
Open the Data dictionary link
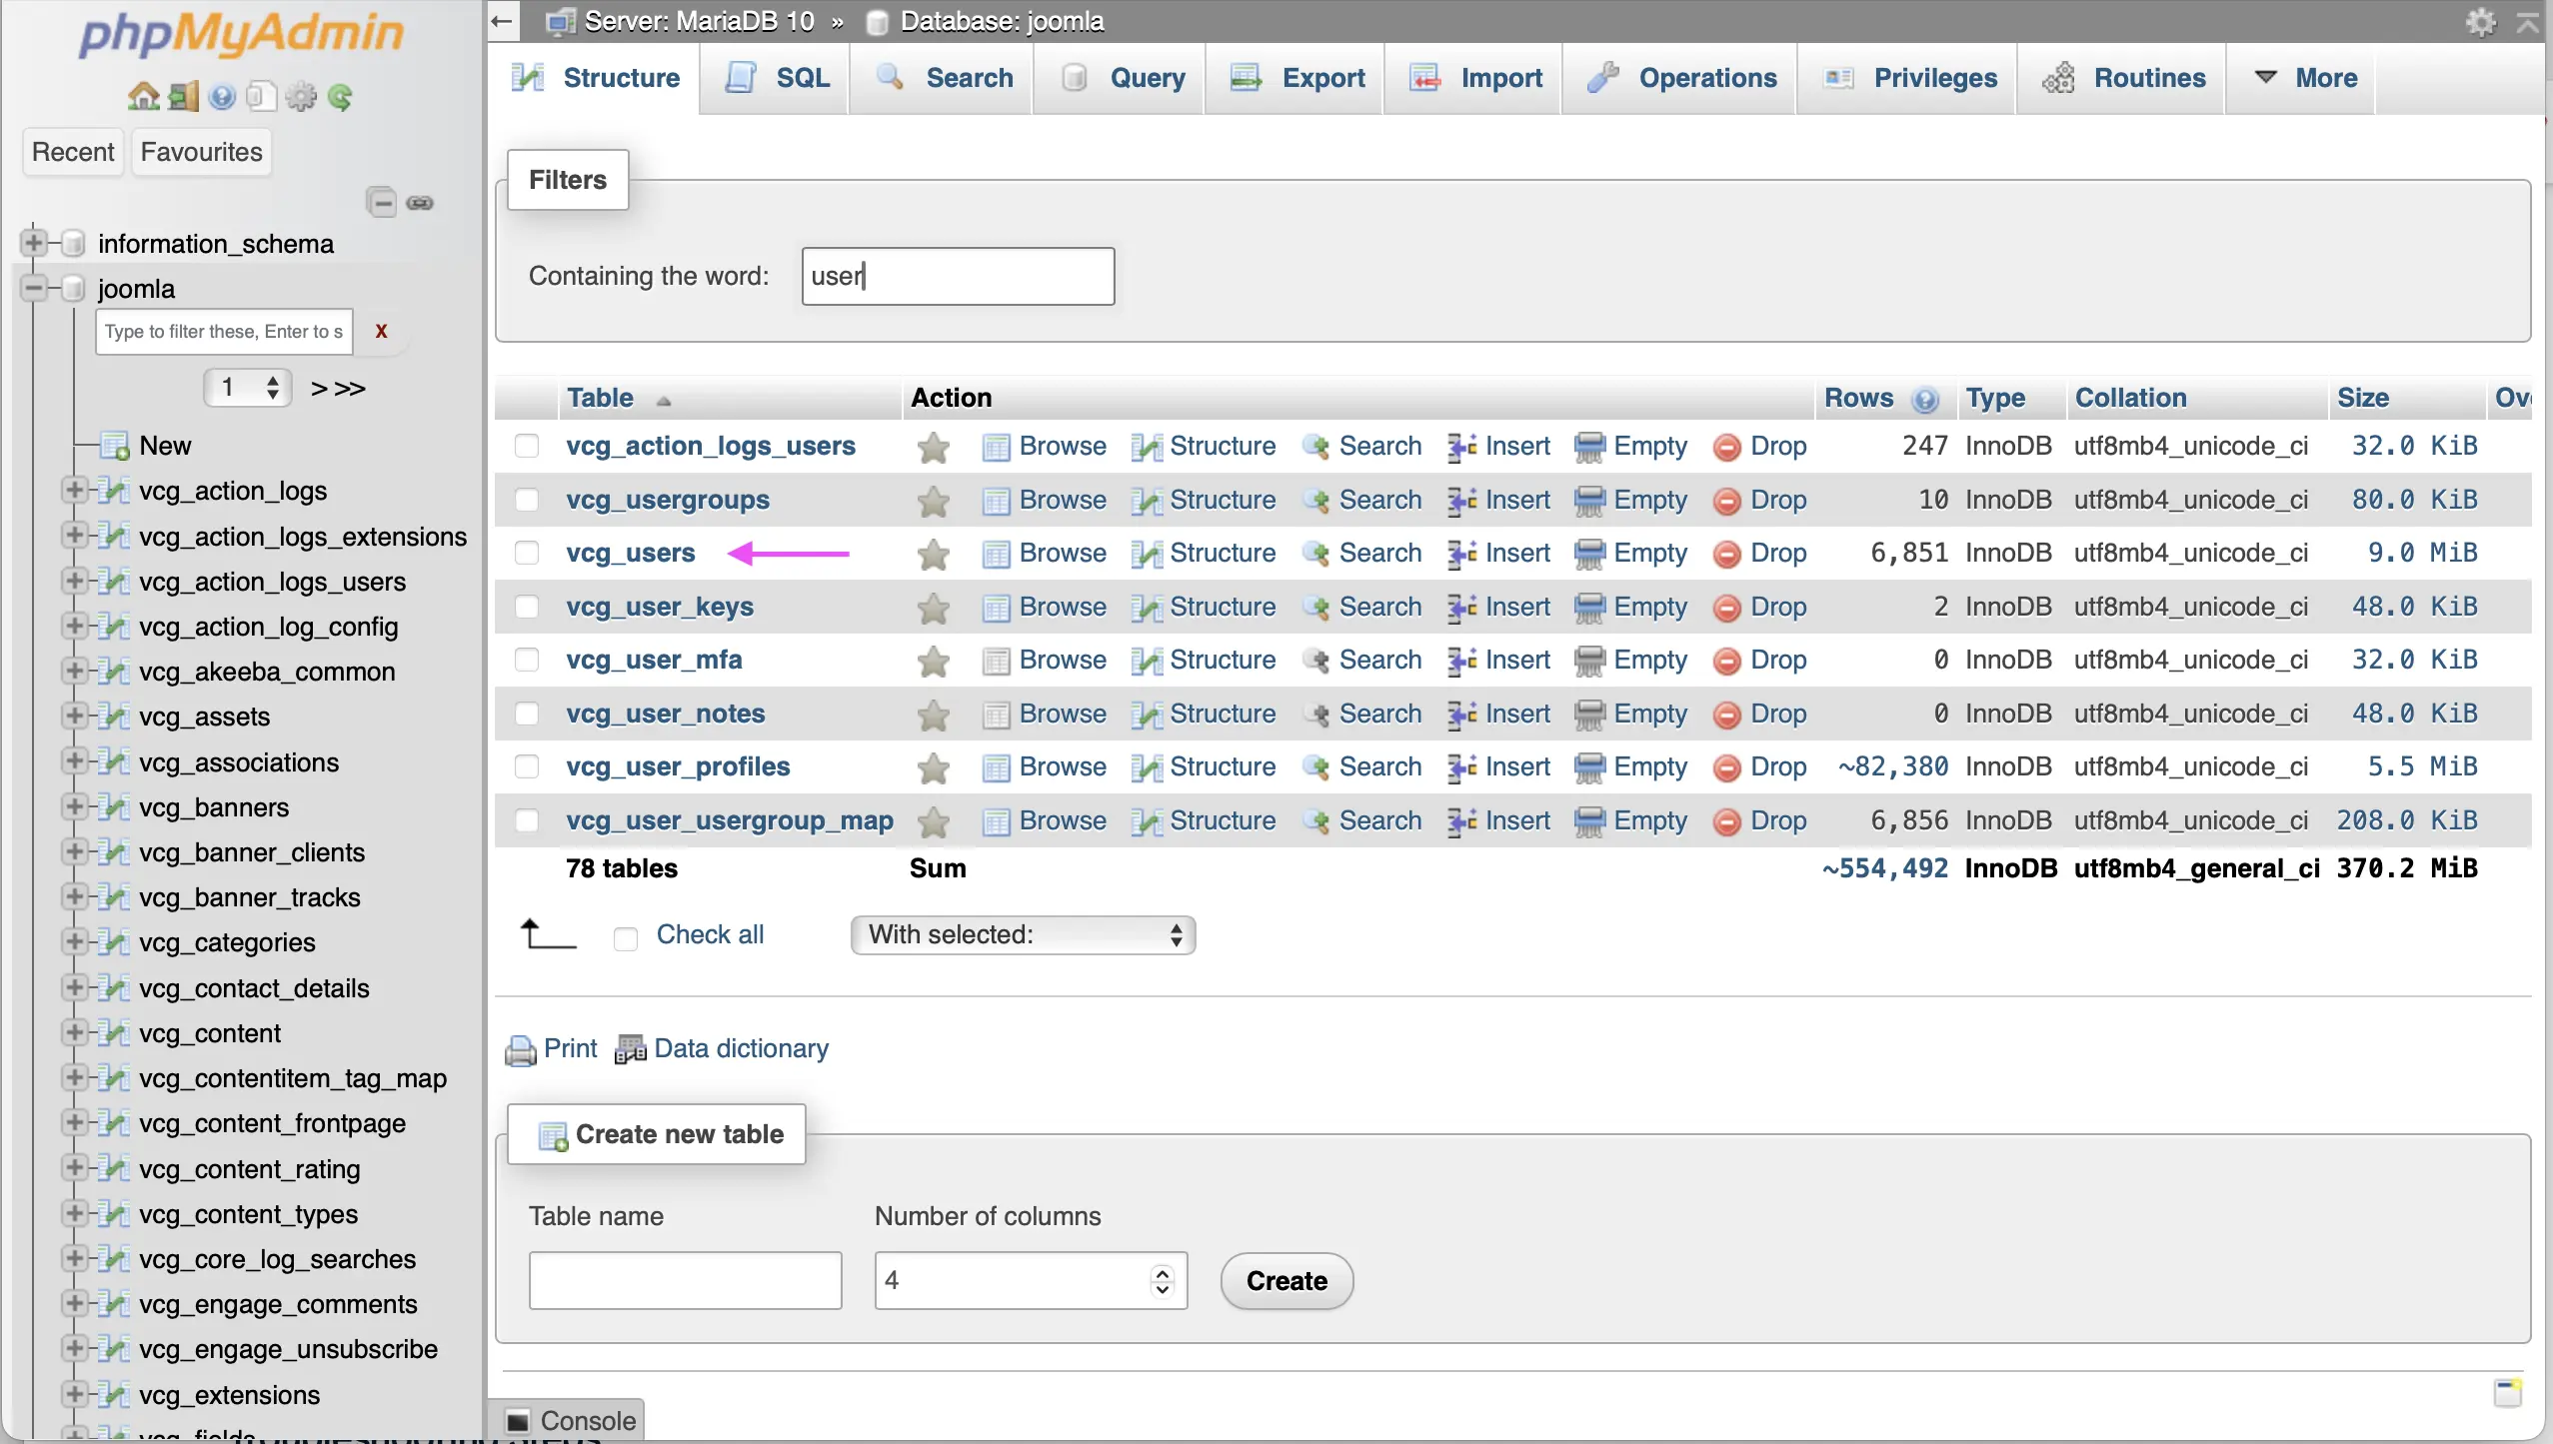(x=741, y=1048)
